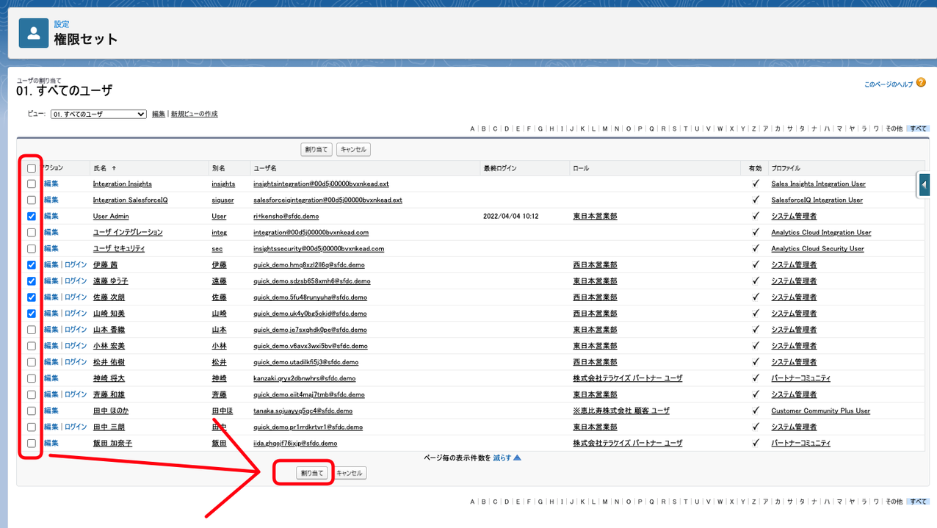
Task: Click username kanzaki.gryx2dbnwhrs@sfdc.demo
Action: [305, 378]
